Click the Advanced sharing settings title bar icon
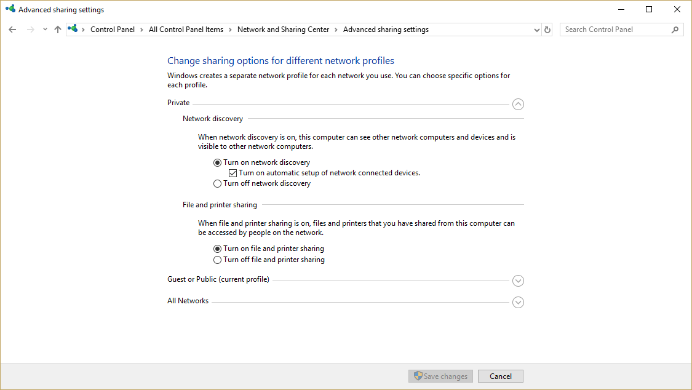 (x=10, y=9)
